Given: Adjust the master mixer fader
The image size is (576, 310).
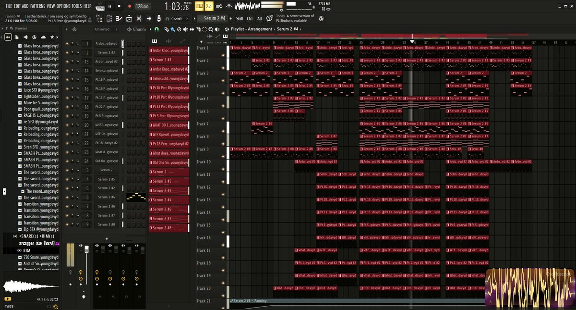Looking at the screenshot, I should pyautogui.click(x=87, y=249).
